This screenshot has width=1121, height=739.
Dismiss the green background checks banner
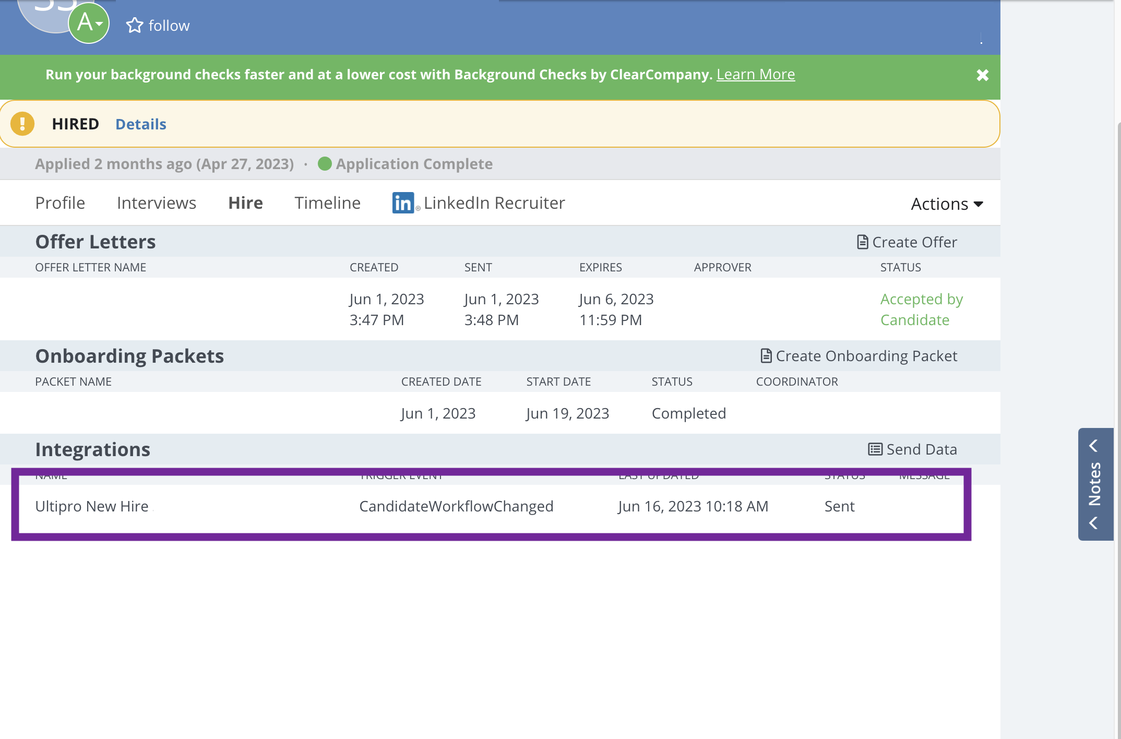[982, 75]
